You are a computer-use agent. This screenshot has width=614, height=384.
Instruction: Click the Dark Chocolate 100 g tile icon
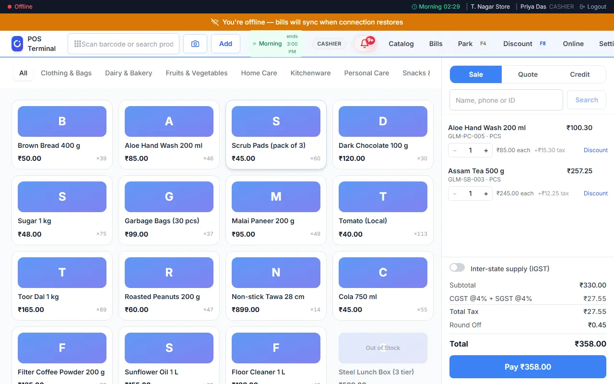(x=383, y=121)
